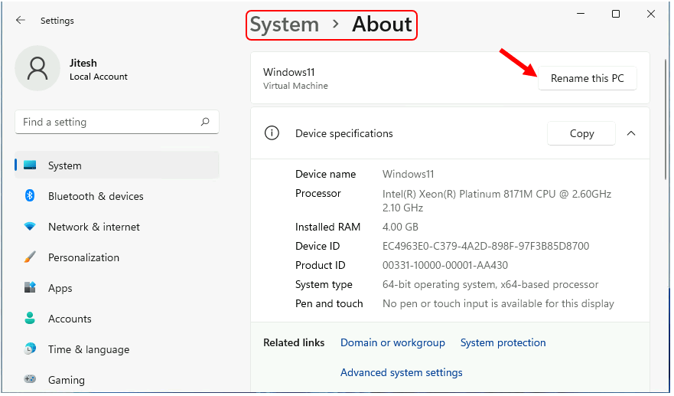Viewport: 674px width, 396px height.
Task: Select the Installed RAM value 4.00 GB
Action: 400,227
